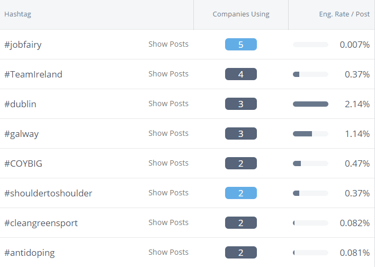Show posts for #galway hashtag

click(x=168, y=133)
